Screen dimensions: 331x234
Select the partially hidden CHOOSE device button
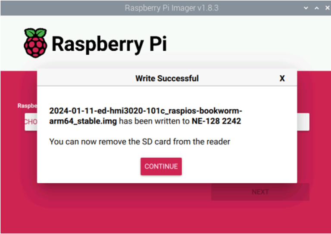tap(31, 122)
